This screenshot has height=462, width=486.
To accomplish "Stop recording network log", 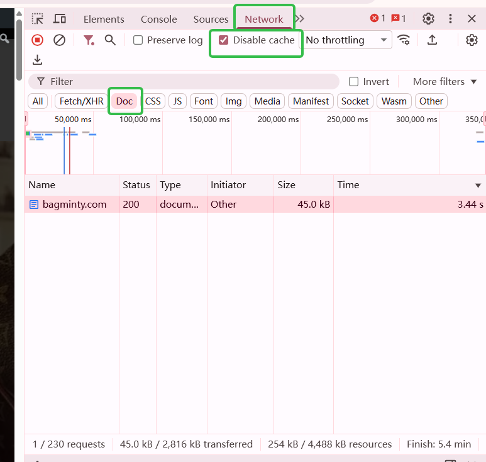I will coord(38,40).
